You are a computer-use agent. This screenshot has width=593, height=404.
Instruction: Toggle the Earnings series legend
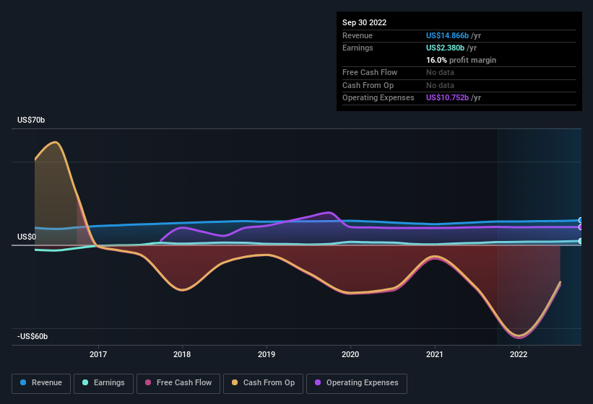click(103, 383)
